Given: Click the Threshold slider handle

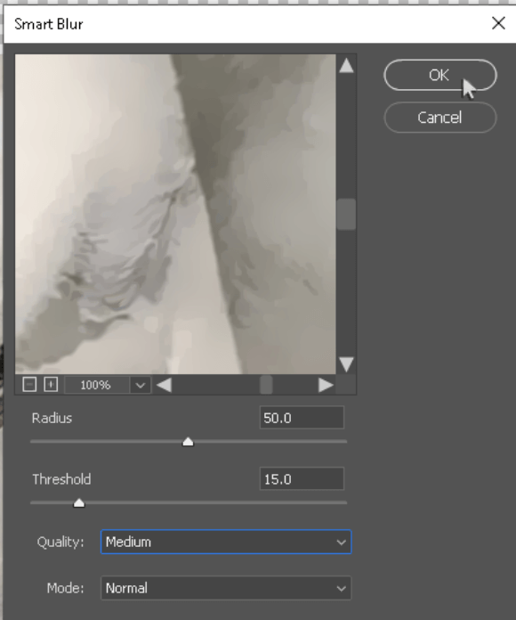Looking at the screenshot, I should [79, 503].
